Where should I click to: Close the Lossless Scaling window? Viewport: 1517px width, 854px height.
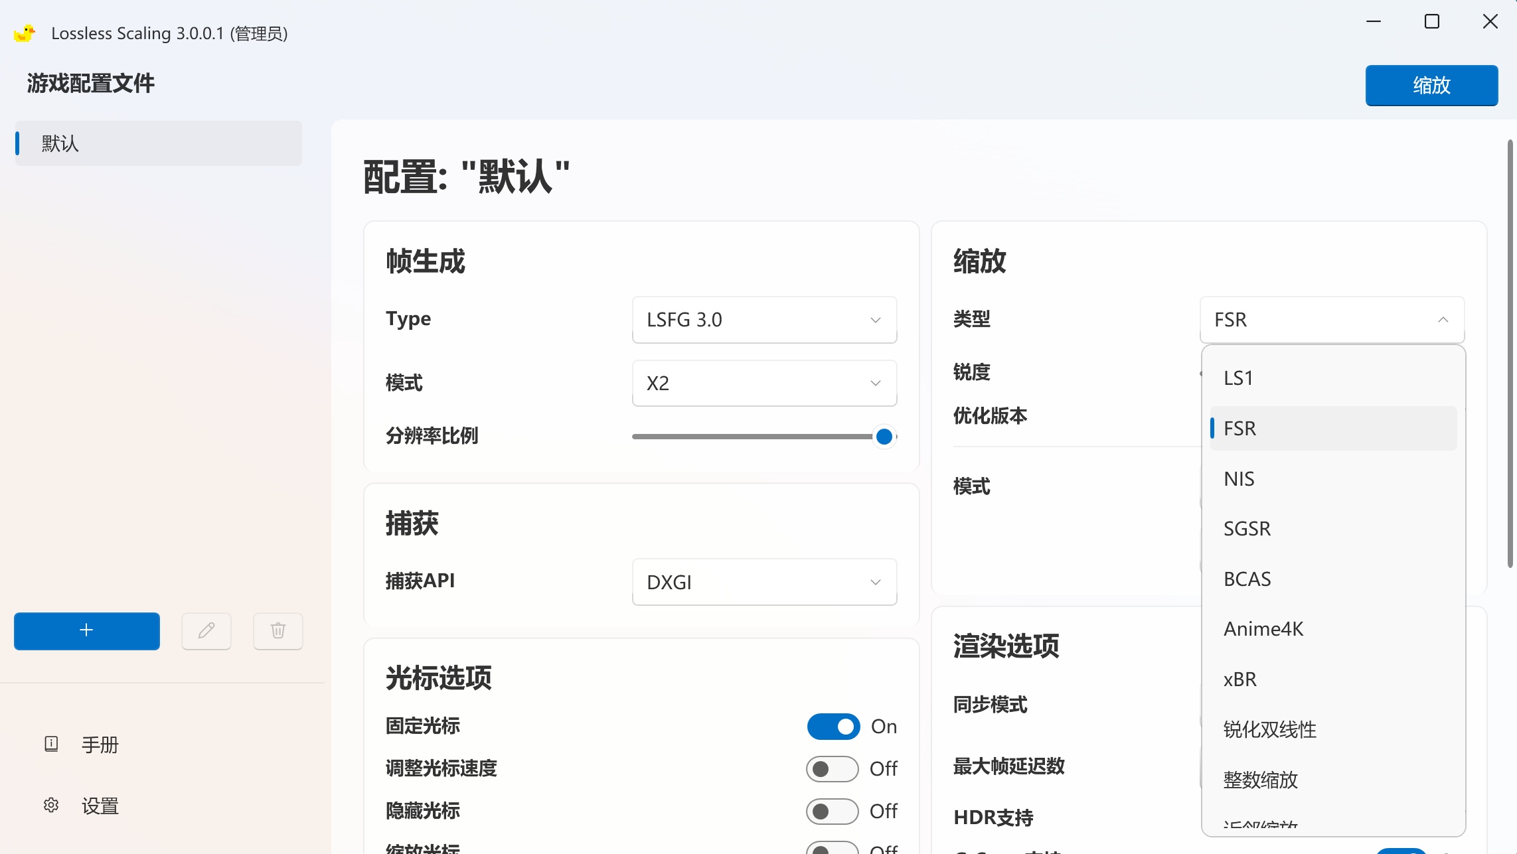pyautogui.click(x=1490, y=22)
